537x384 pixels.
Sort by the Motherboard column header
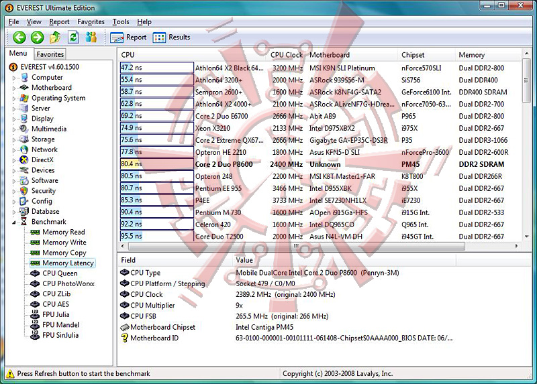352,55
